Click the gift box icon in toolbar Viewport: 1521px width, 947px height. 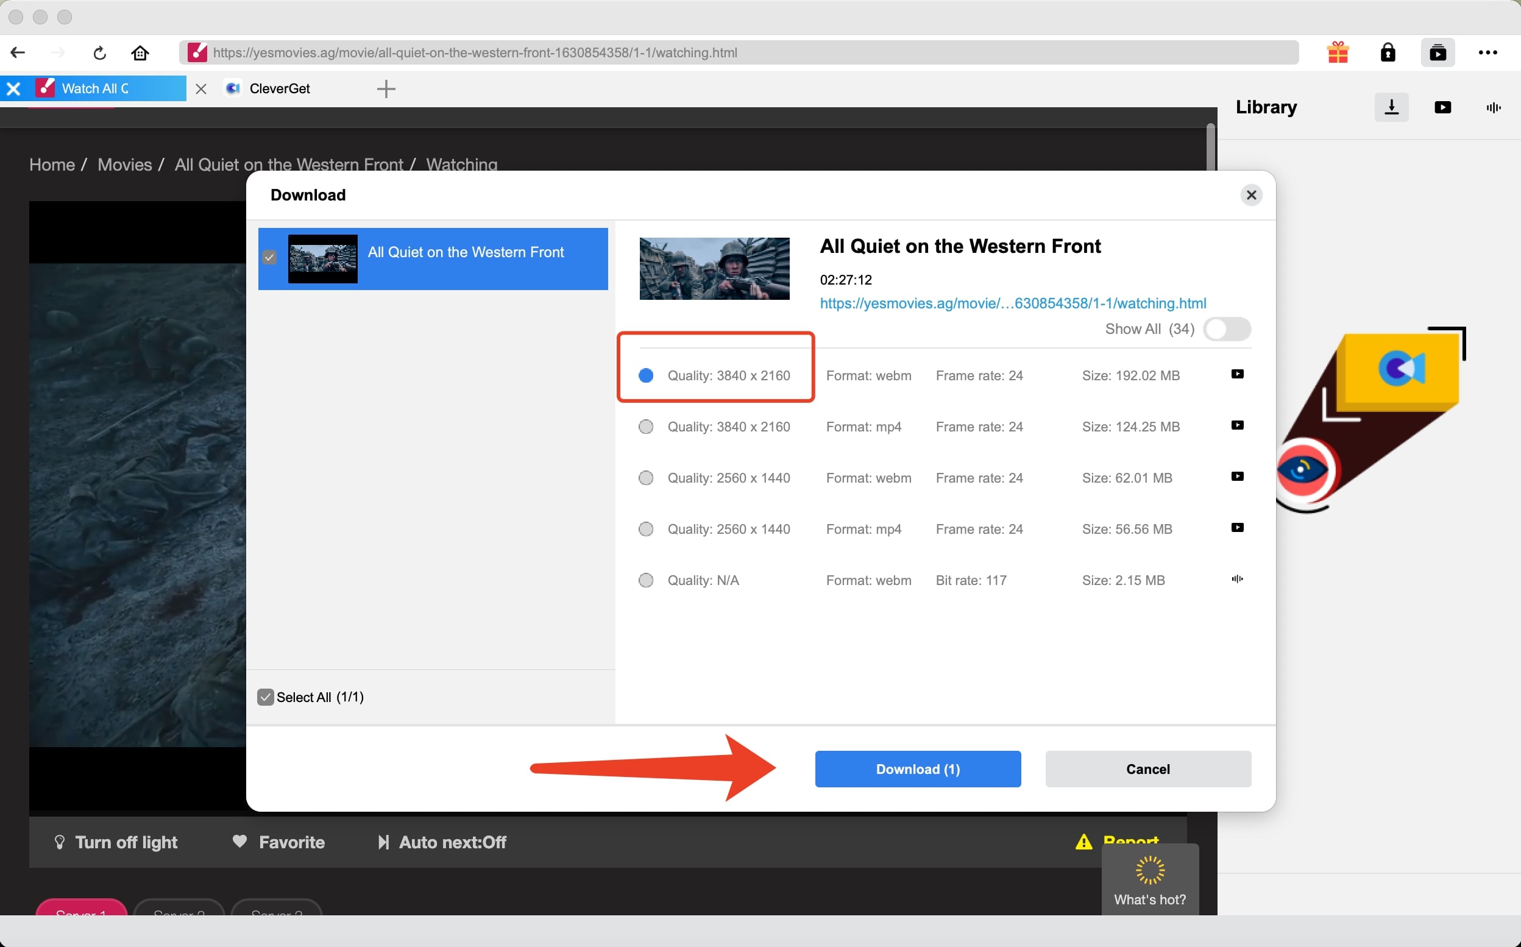(1338, 52)
